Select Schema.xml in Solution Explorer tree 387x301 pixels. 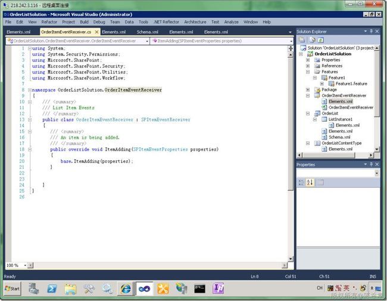[339, 137]
